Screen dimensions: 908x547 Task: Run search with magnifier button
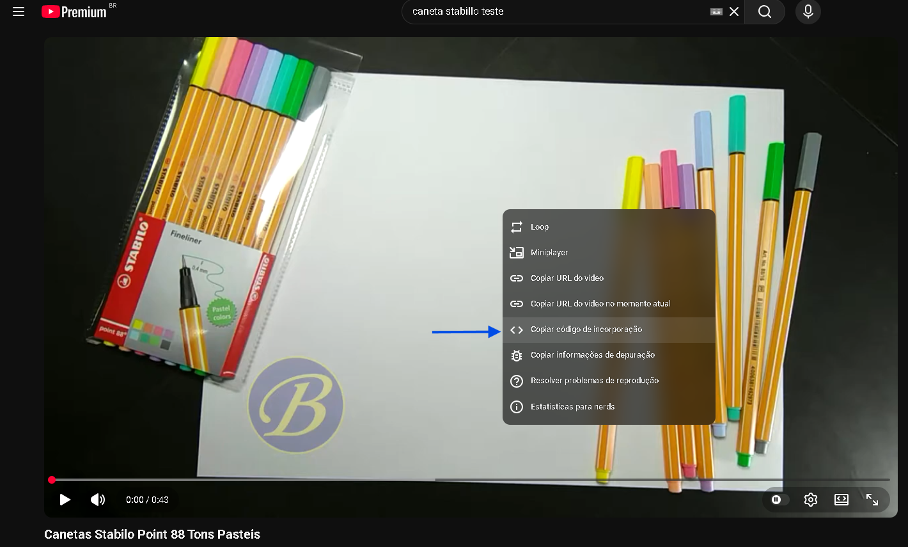[765, 12]
